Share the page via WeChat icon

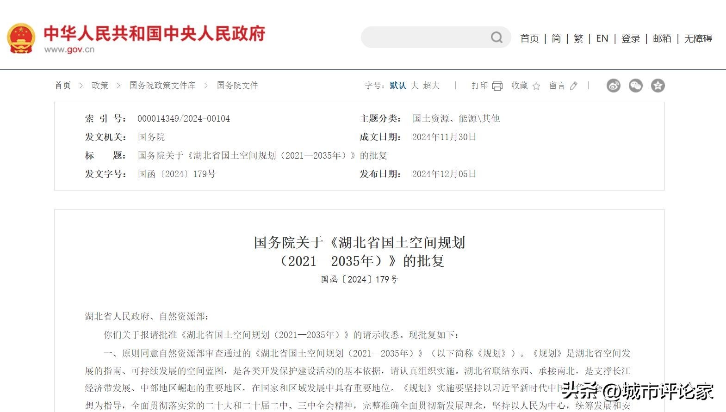pos(636,86)
